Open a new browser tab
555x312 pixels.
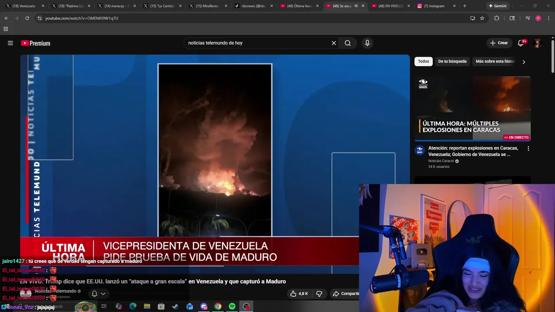tap(465, 6)
